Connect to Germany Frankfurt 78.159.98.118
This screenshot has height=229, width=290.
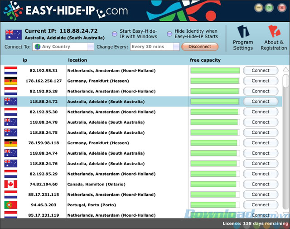pyautogui.click(x=260, y=143)
